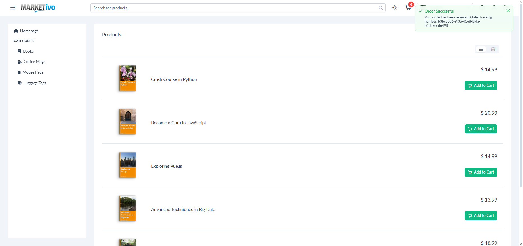Image resolution: width=523 pixels, height=246 pixels.
Task: Click the Order Successful checkmark icon
Action: point(420,11)
